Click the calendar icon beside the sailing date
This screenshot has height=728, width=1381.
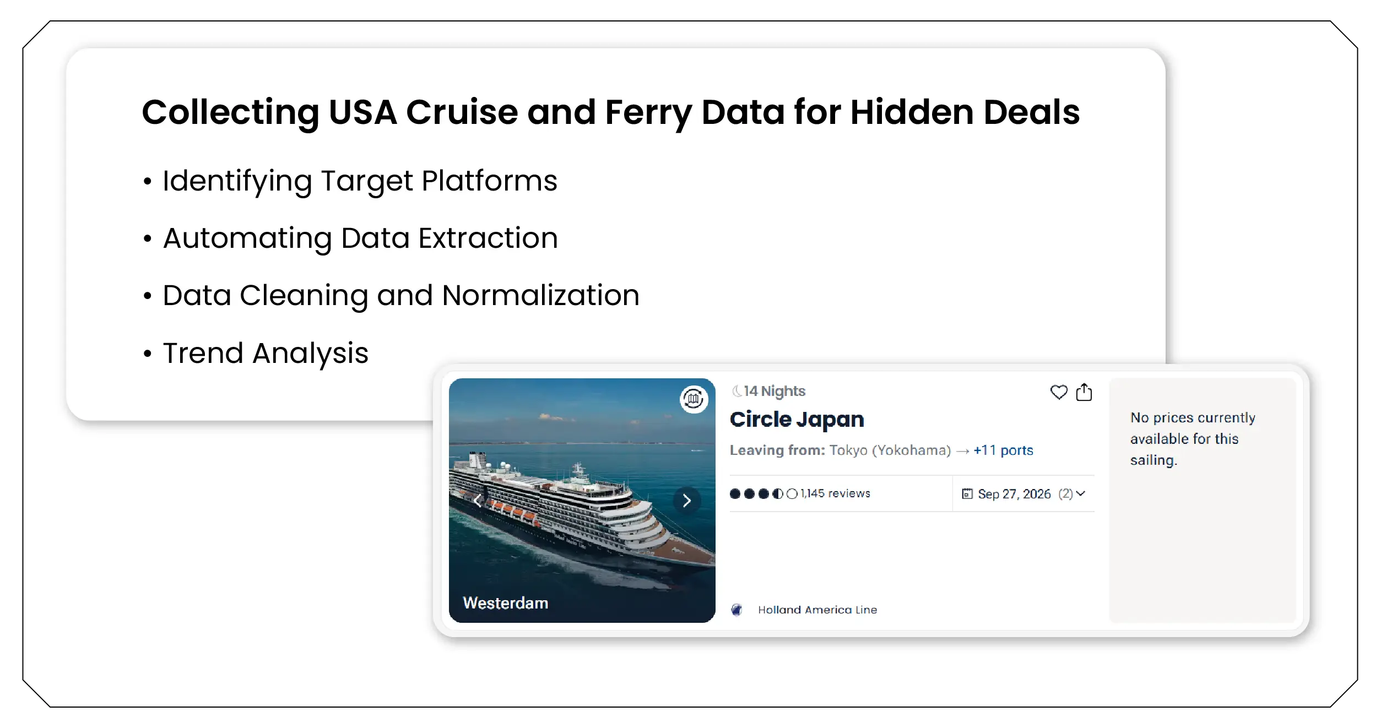[968, 494]
